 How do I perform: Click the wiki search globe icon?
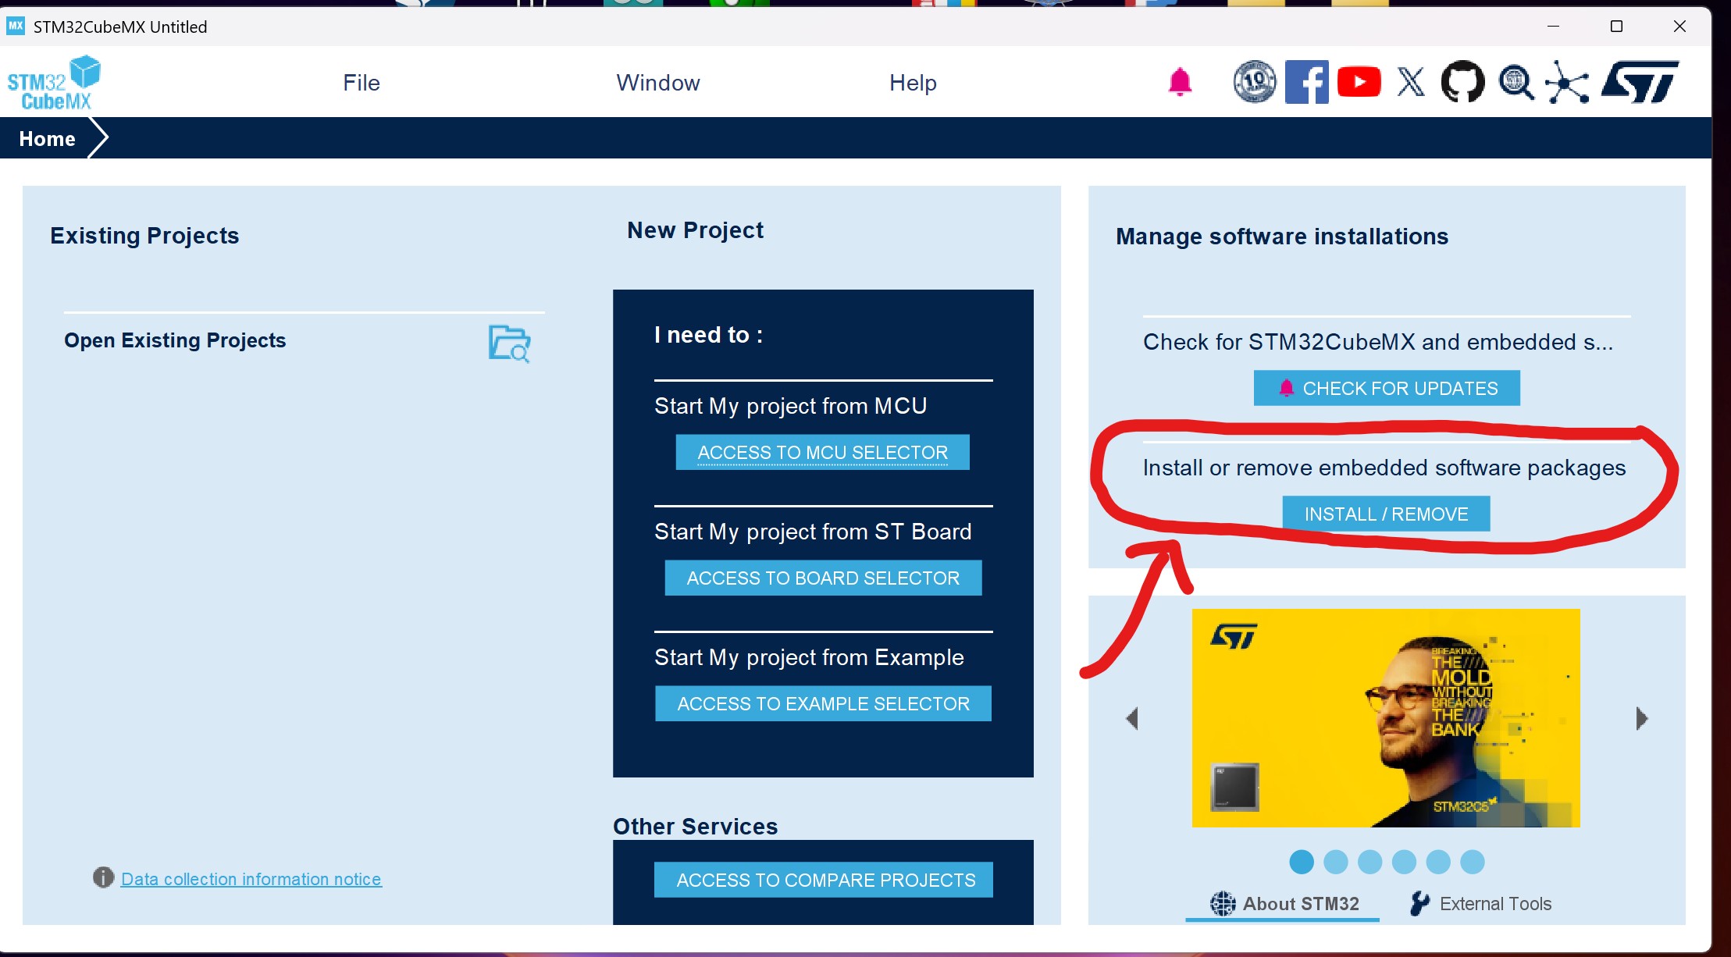pos(1515,82)
